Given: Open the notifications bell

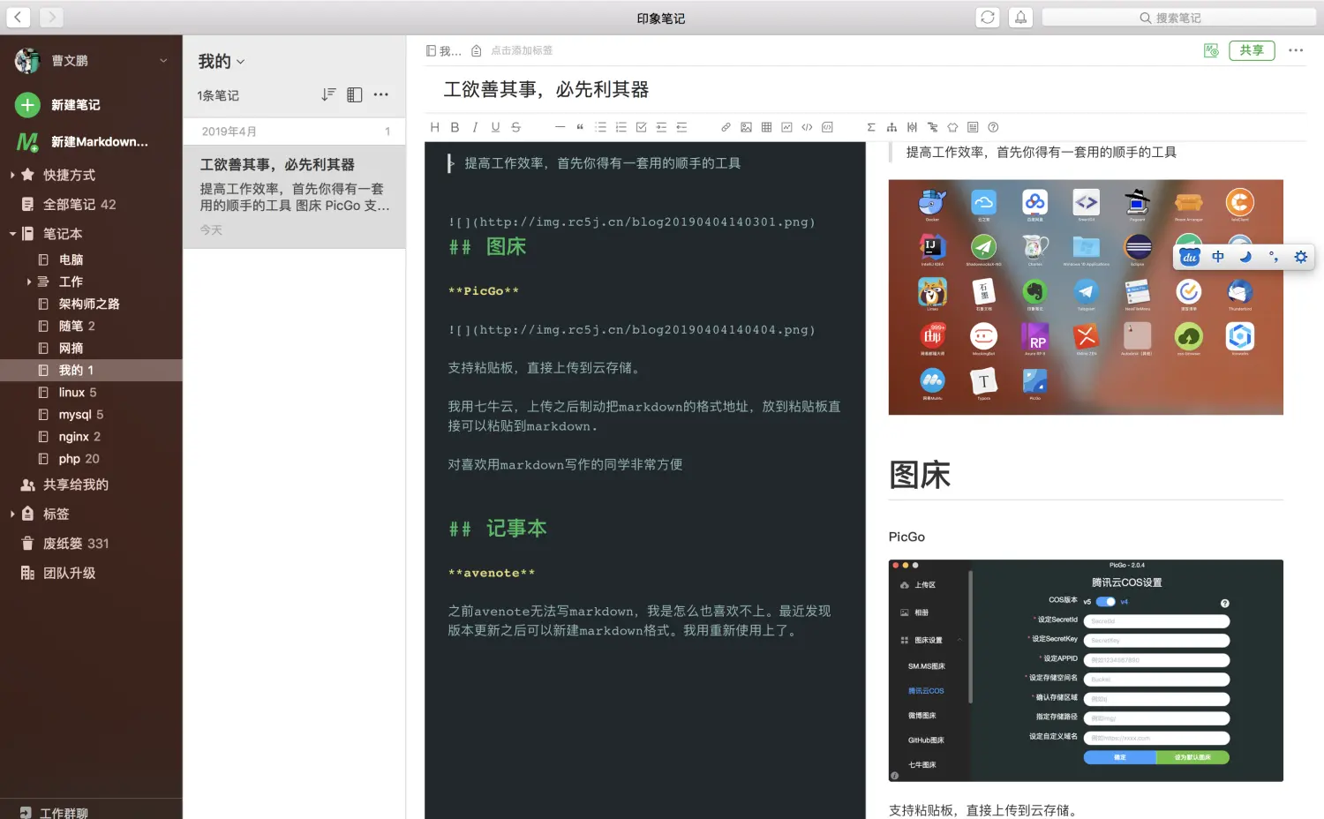Looking at the screenshot, I should pyautogui.click(x=1020, y=17).
